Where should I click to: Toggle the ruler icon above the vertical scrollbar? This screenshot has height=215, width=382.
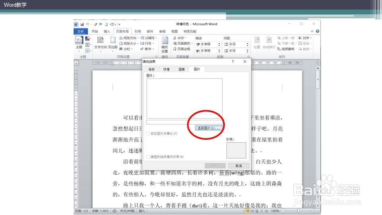[318, 63]
